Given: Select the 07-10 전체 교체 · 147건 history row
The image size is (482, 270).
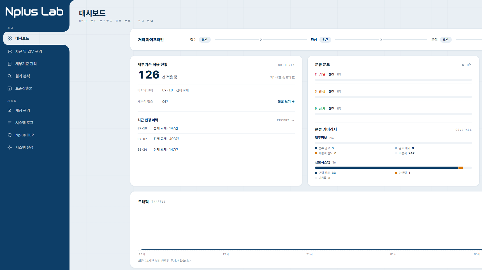Looking at the screenshot, I should coord(216,128).
